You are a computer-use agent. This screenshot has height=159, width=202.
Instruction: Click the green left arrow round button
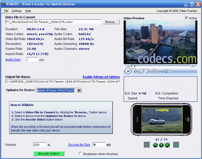point(155,145)
